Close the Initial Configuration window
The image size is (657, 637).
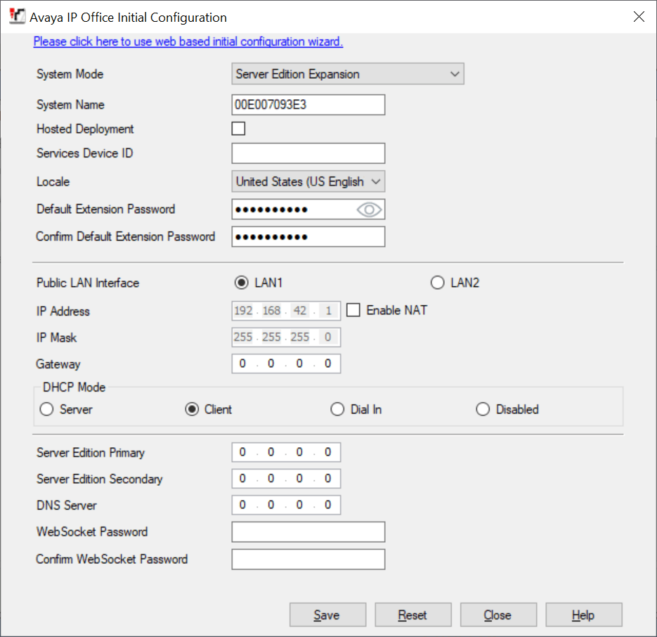pos(639,17)
